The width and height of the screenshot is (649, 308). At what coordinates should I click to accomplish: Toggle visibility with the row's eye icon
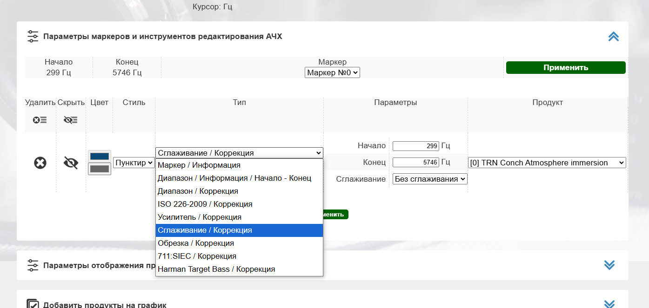tap(71, 163)
